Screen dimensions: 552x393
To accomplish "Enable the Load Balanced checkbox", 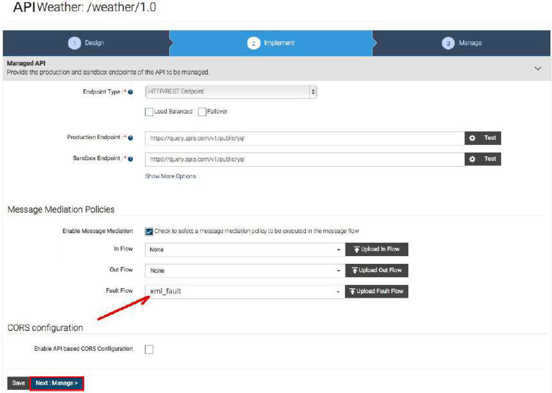I will [x=149, y=112].
